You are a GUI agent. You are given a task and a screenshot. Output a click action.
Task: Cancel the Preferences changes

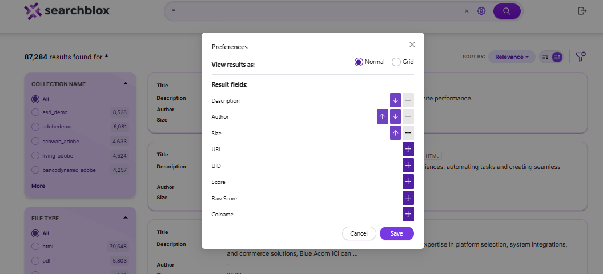click(x=359, y=233)
